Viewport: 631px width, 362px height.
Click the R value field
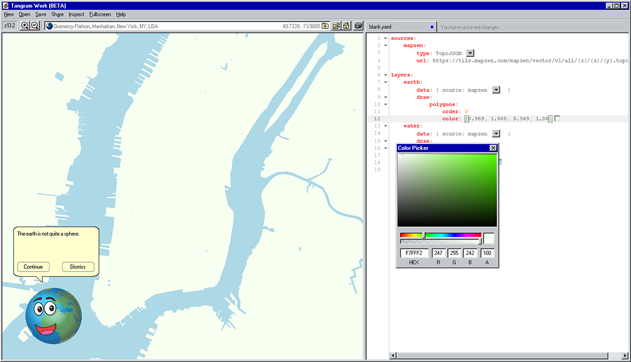pos(439,253)
